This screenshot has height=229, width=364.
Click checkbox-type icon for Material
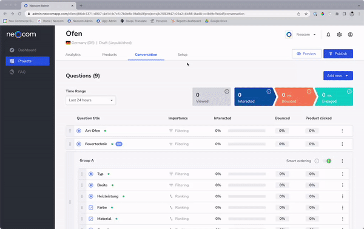coord(91,219)
